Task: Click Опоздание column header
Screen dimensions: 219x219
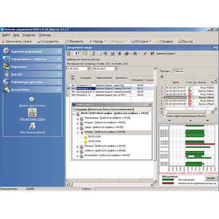Action: pyautogui.click(x=137, y=80)
